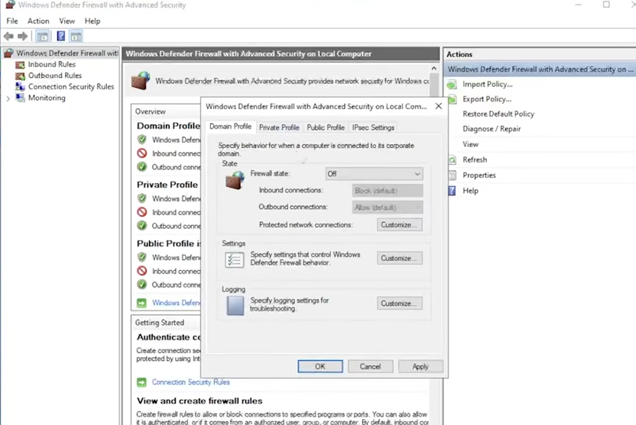This screenshot has height=425, width=636.
Task: Click the View action in Actions pane
Action: [x=471, y=144]
